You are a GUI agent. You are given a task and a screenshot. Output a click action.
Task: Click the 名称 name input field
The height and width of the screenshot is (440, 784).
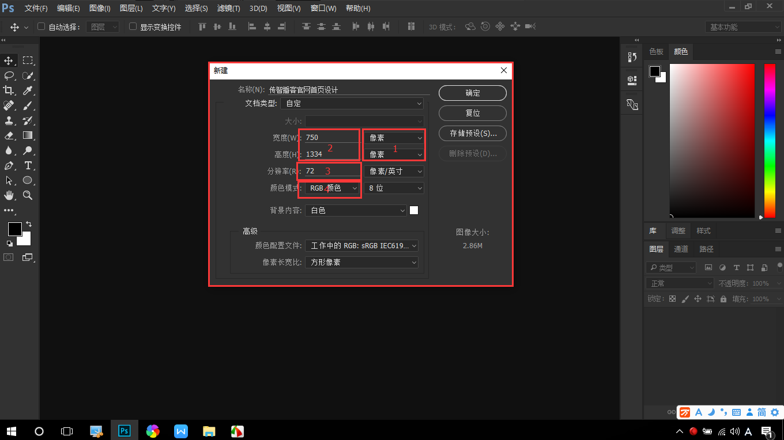(349, 90)
